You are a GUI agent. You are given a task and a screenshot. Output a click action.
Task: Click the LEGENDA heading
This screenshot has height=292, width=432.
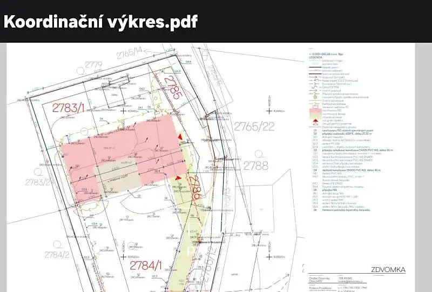(315, 57)
